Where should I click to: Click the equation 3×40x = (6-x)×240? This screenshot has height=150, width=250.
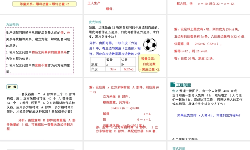click(x=125, y=108)
